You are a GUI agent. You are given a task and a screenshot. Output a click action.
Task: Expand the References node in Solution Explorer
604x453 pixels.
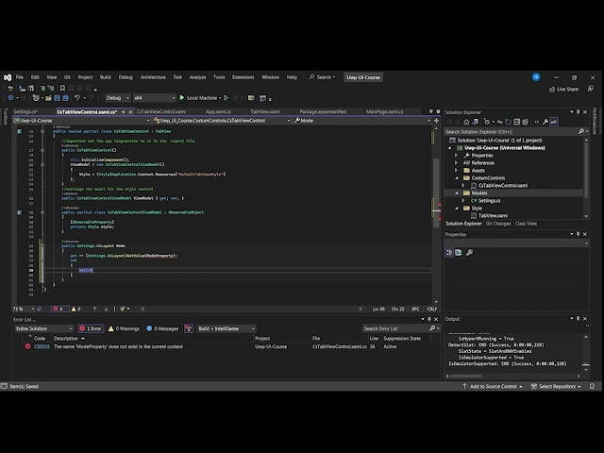point(457,163)
